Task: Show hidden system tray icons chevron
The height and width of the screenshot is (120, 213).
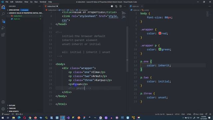Action: 183,118
